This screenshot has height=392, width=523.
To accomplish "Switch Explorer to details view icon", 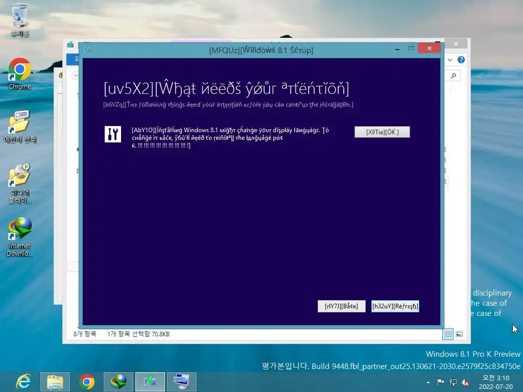I will click(448, 334).
